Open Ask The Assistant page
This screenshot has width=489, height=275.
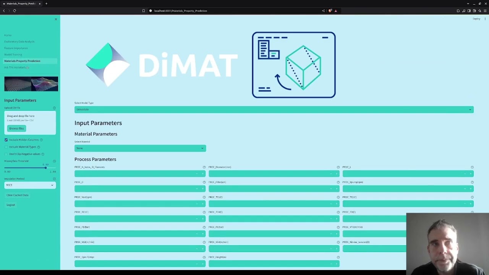pyautogui.click(x=17, y=68)
